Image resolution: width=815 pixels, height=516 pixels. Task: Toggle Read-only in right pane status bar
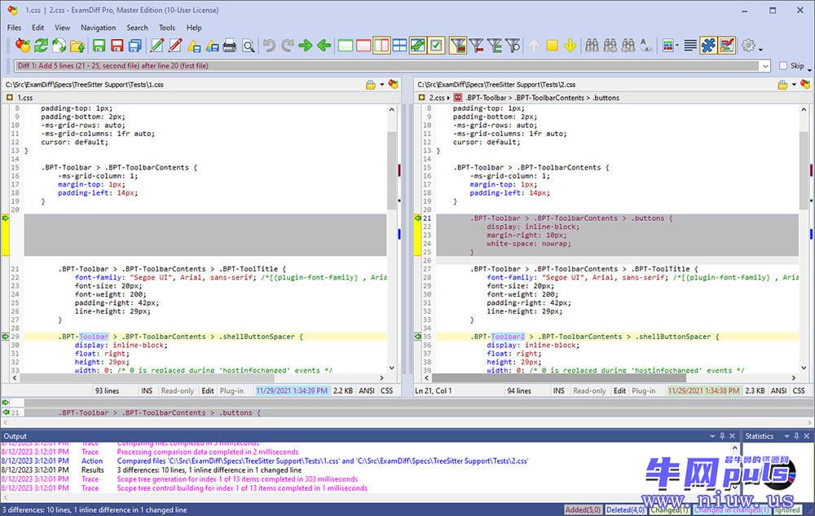tap(589, 390)
